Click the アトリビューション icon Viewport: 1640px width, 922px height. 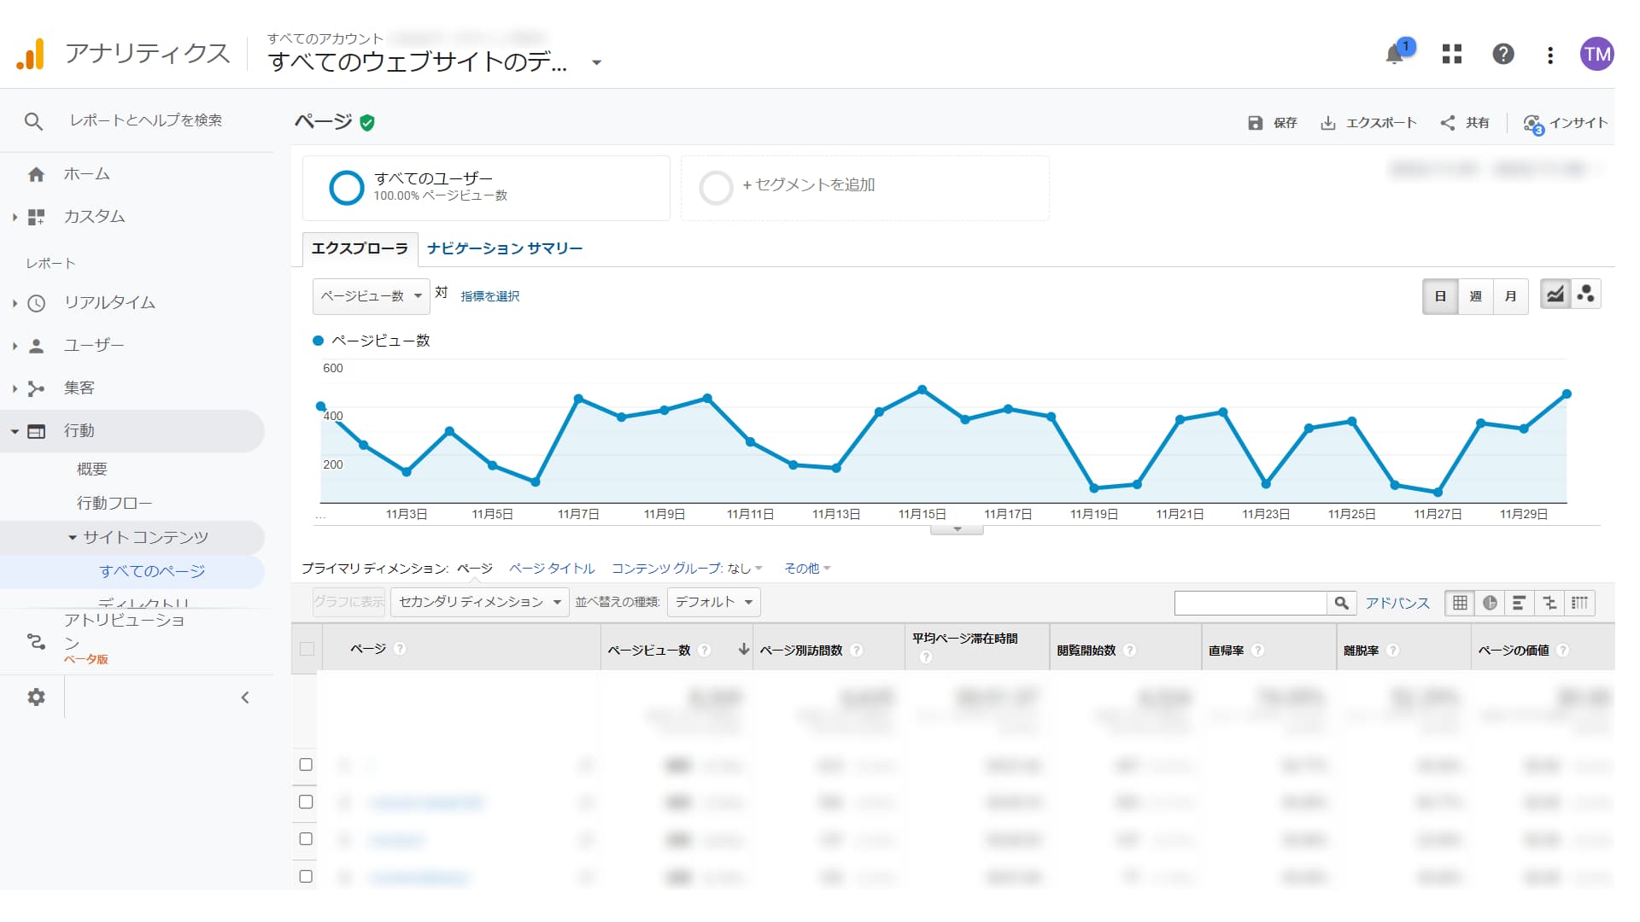click(36, 641)
